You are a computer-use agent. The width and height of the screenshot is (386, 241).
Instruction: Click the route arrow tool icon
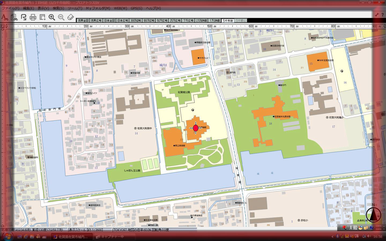click(24, 17)
